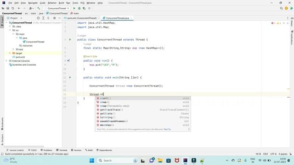The height and width of the screenshot is (165, 294).
Task: Select toString() completion suggestion
Action: 143,117
